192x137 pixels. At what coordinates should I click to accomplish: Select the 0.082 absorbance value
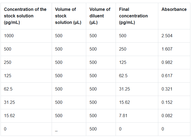(x=167, y=116)
